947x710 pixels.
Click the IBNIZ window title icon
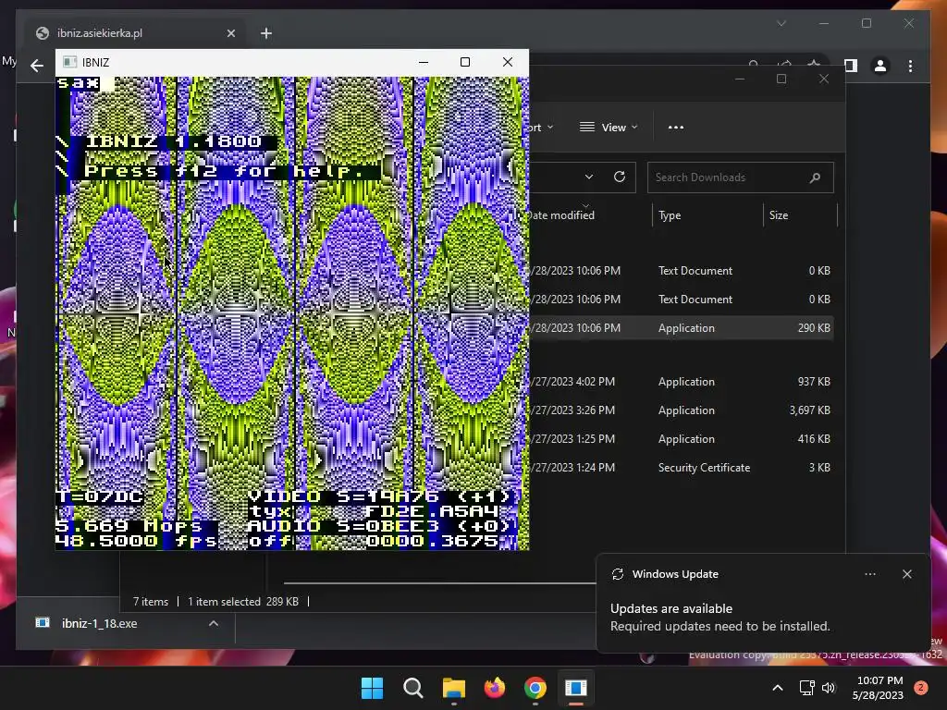pyautogui.click(x=70, y=62)
